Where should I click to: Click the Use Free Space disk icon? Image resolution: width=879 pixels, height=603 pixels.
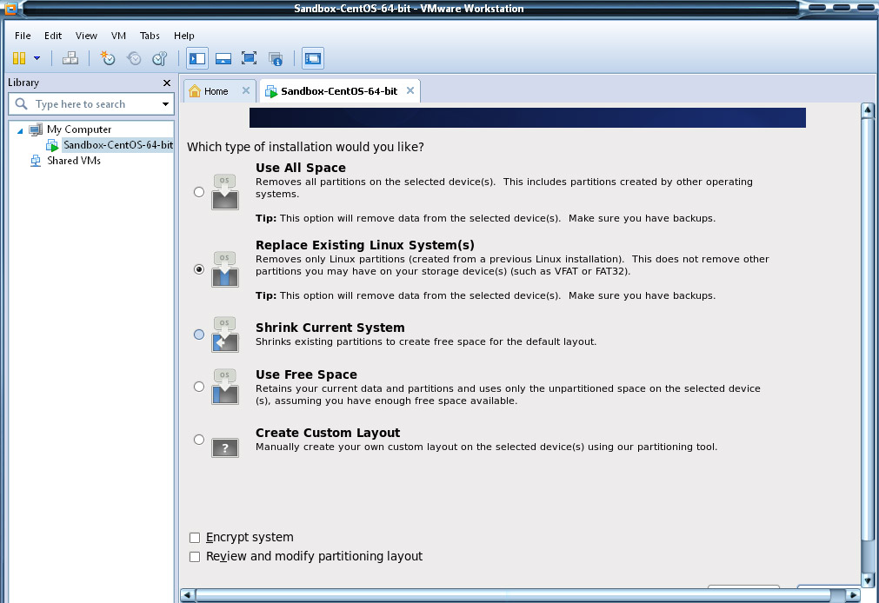(x=225, y=387)
